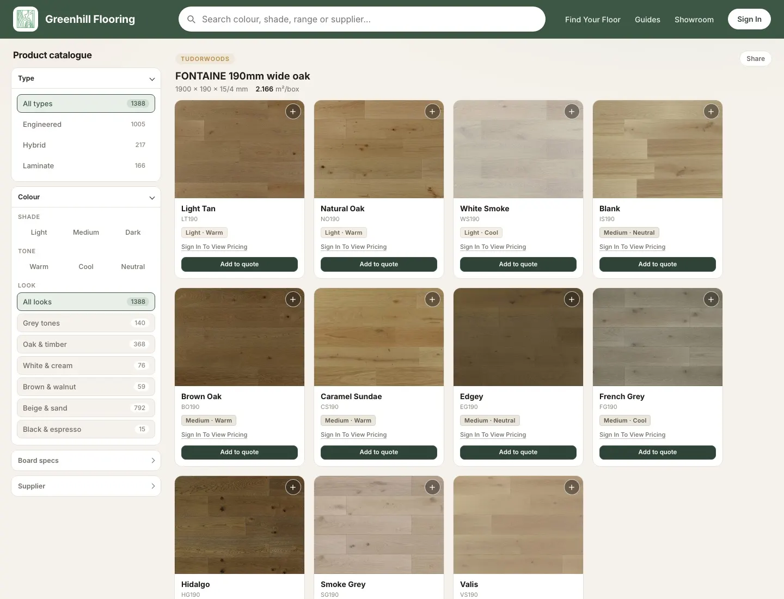The width and height of the screenshot is (784, 599).
Task: Click the Share button
Action: pos(756,59)
